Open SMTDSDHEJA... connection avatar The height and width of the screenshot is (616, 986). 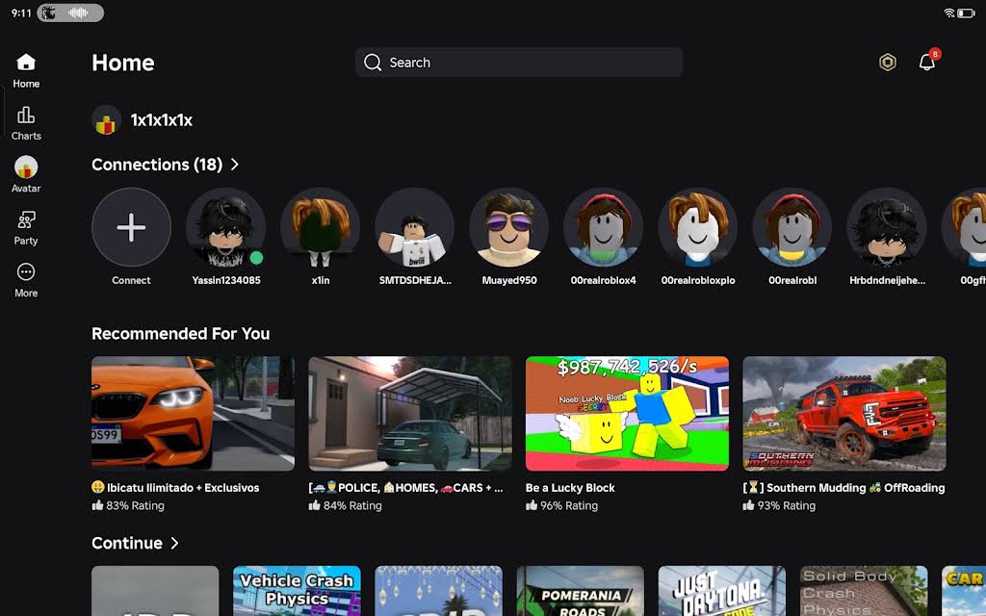pyautogui.click(x=414, y=227)
